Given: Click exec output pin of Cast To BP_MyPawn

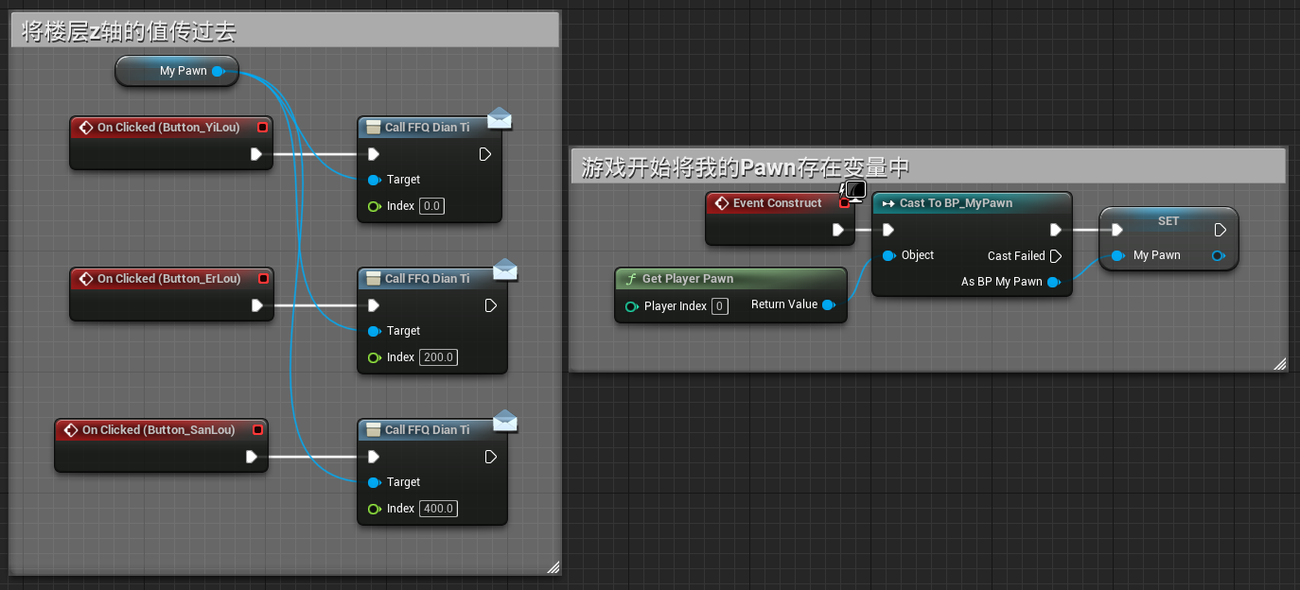Looking at the screenshot, I should coord(1056,230).
